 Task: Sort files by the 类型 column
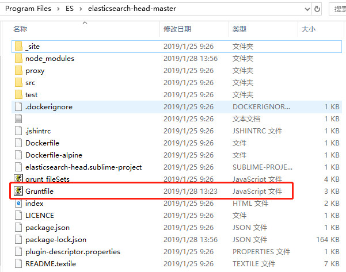pyautogui.click(x=239, y=29)
